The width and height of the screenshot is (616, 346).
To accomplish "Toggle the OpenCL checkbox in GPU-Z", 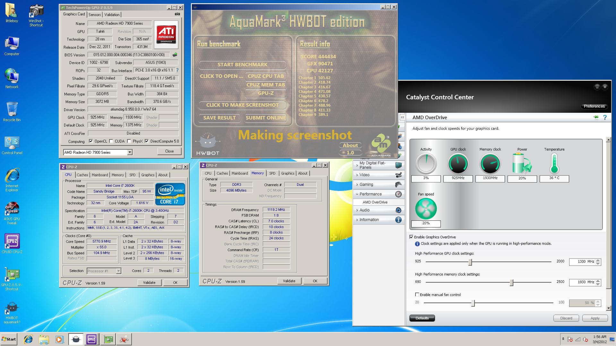I will pos(91,141).
